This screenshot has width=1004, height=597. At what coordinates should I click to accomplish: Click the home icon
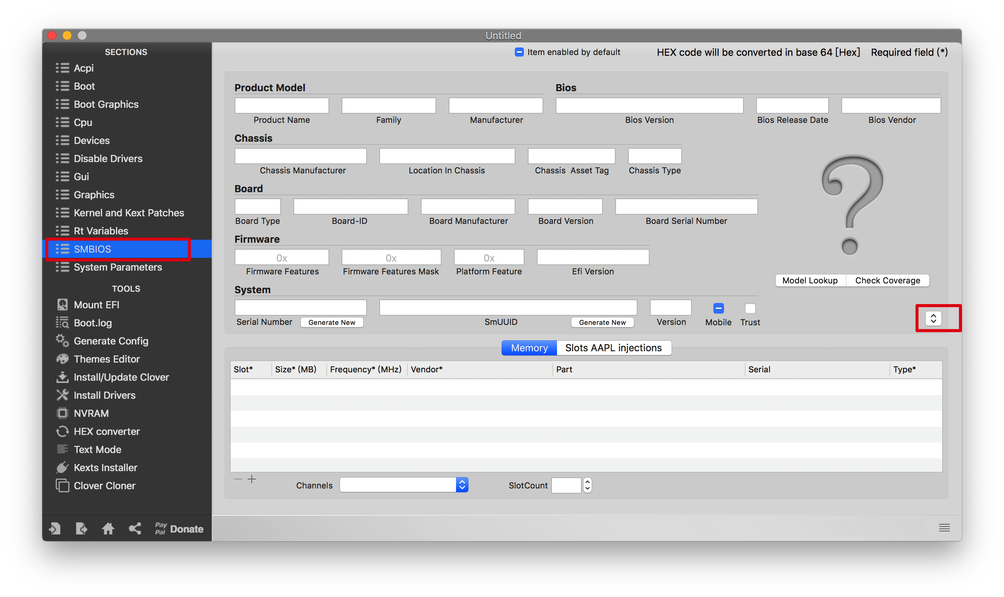click(108, 529)
